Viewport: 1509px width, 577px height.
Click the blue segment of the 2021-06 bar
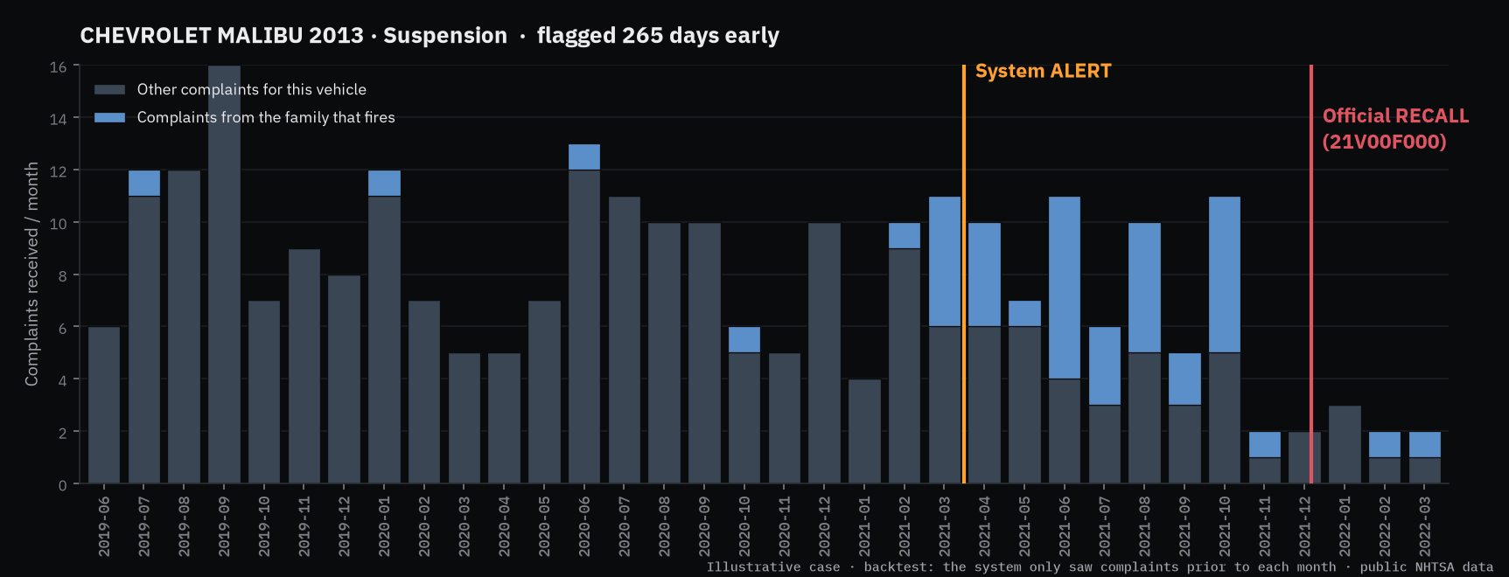click(1065, 288)
